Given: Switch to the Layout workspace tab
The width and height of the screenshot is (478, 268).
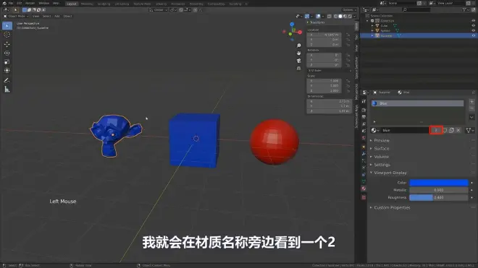Looking at the screenshot, I should (x=72, y=4).
